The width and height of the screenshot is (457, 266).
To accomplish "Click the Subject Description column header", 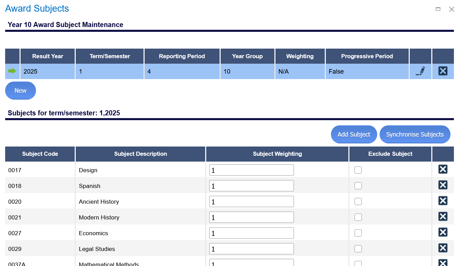I will coord(140,154).
